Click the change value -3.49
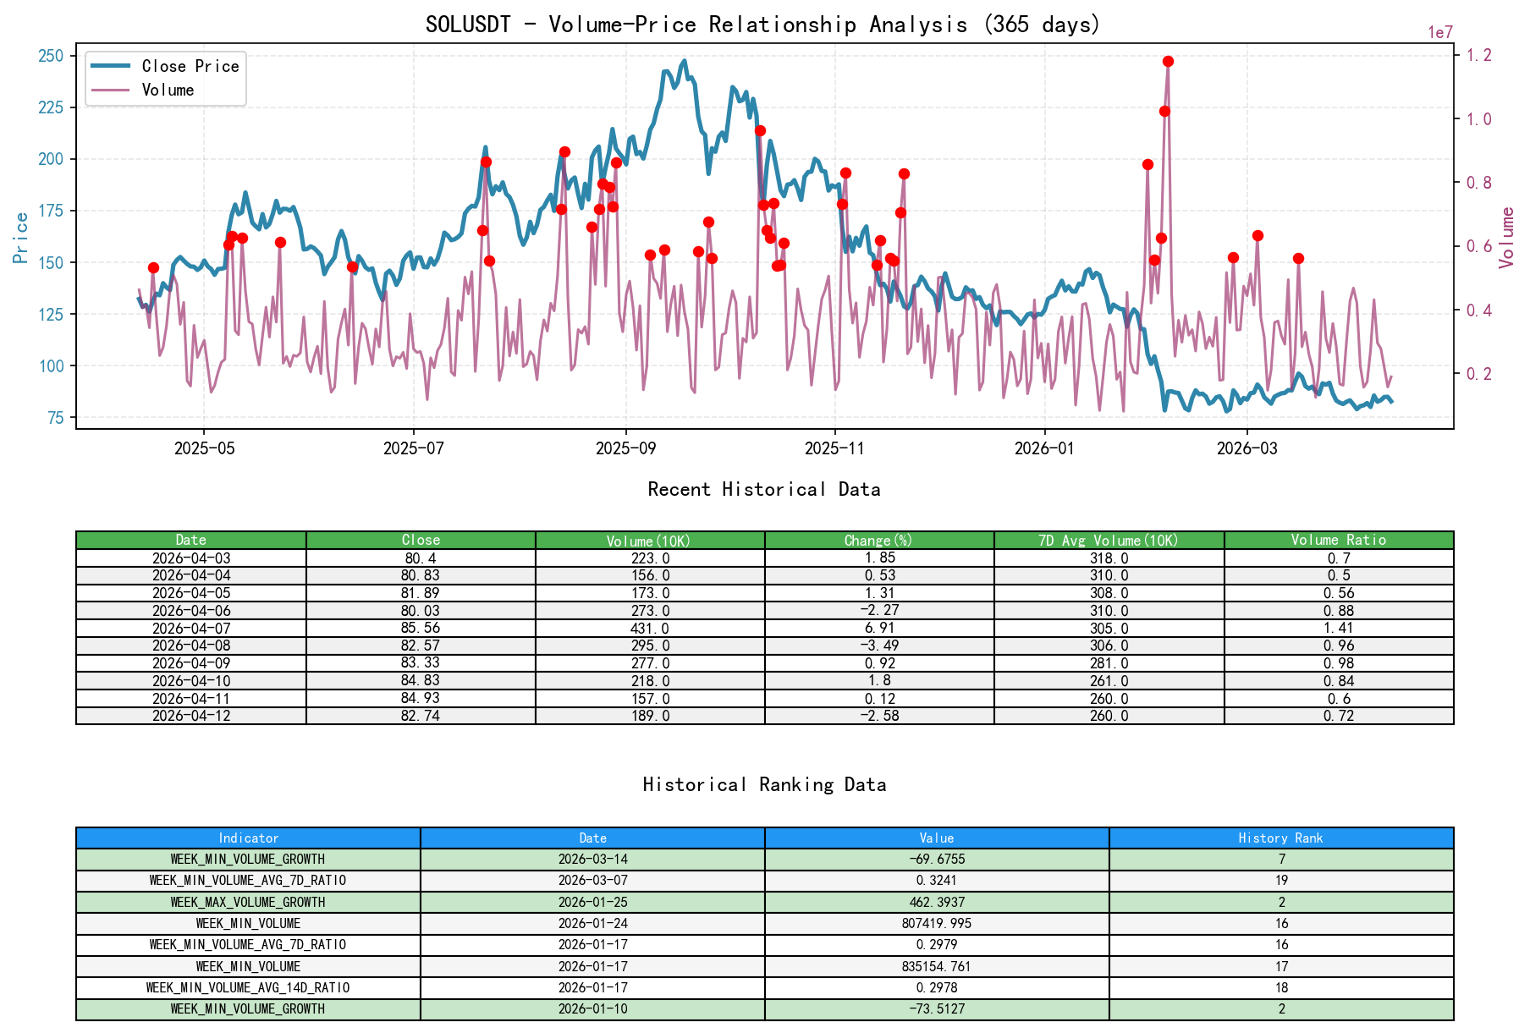This screenshot has height=1033, width=1530. tap(879, 646)
